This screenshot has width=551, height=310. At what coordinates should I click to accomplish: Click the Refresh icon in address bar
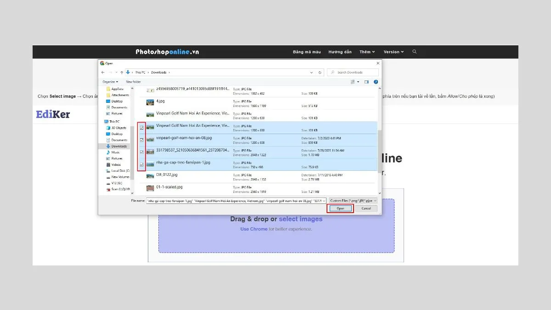click(320, 73)
